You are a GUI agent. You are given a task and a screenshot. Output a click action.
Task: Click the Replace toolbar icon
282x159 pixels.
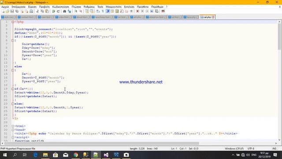tap(69, 11)
